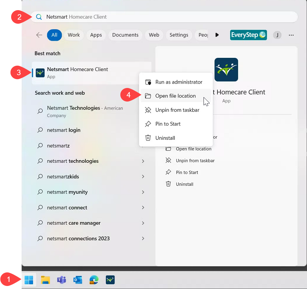Click the EveryStep logo badge

(x=249, y=35)
